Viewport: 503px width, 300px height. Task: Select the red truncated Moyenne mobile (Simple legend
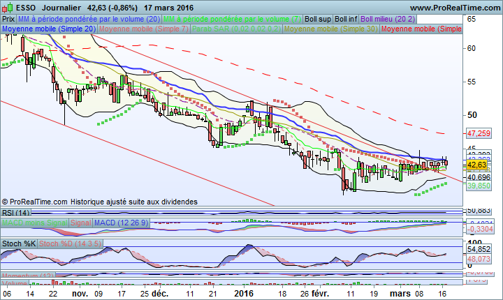click(421, 29)
